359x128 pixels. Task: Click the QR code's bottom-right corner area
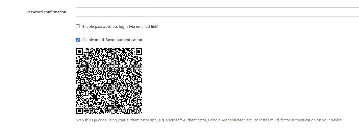139,111
